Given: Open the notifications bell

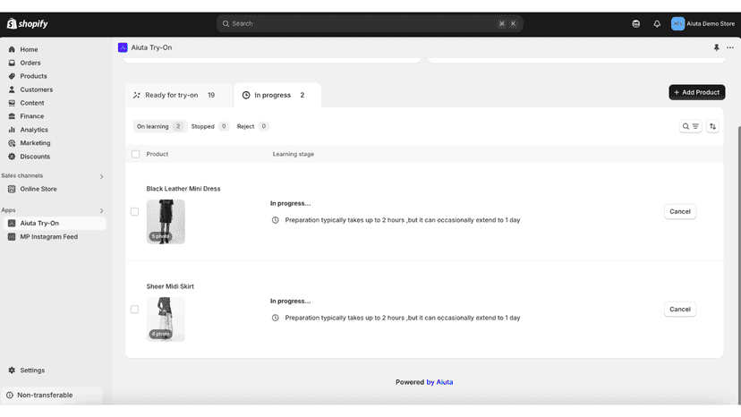Looking at the screenshot, I should [657, 23].
